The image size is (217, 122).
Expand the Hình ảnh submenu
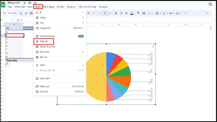tap(60, 52)
